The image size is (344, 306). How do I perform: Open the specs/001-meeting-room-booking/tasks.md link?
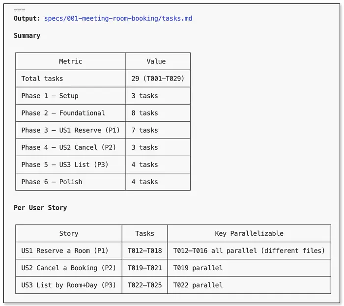point(118,18)
